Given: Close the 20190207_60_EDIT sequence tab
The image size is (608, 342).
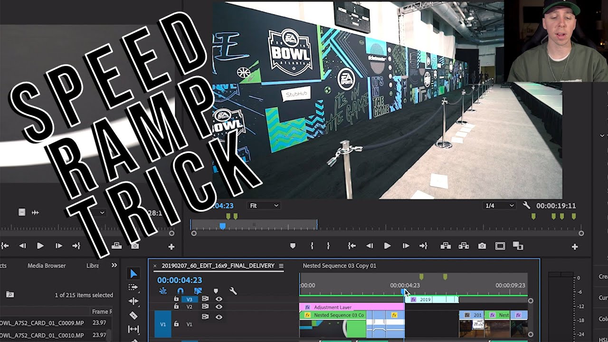Looking at the screenshot, I should point(155,266).
